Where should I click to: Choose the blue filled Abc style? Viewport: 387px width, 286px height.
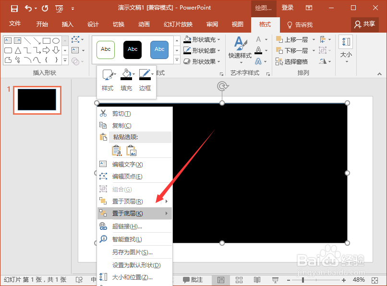click(159, 49)
